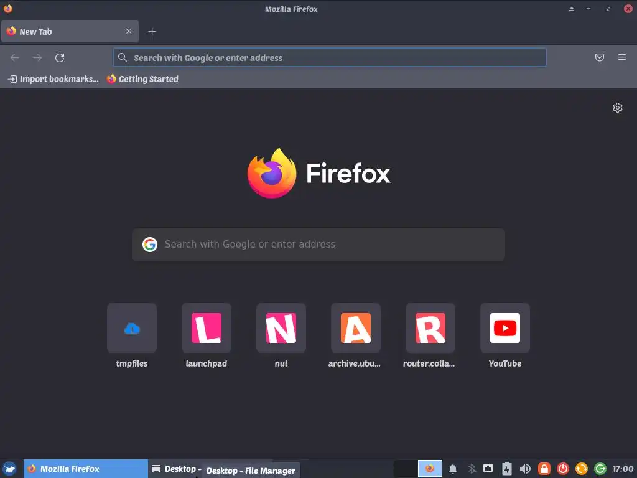This screenshot has height=478, width=637.
Task: Open the launchpad shortcut tile
Action: tap(207, 328)
